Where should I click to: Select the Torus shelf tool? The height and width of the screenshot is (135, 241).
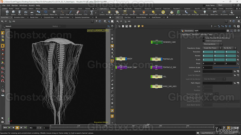[x=26, y=13]
